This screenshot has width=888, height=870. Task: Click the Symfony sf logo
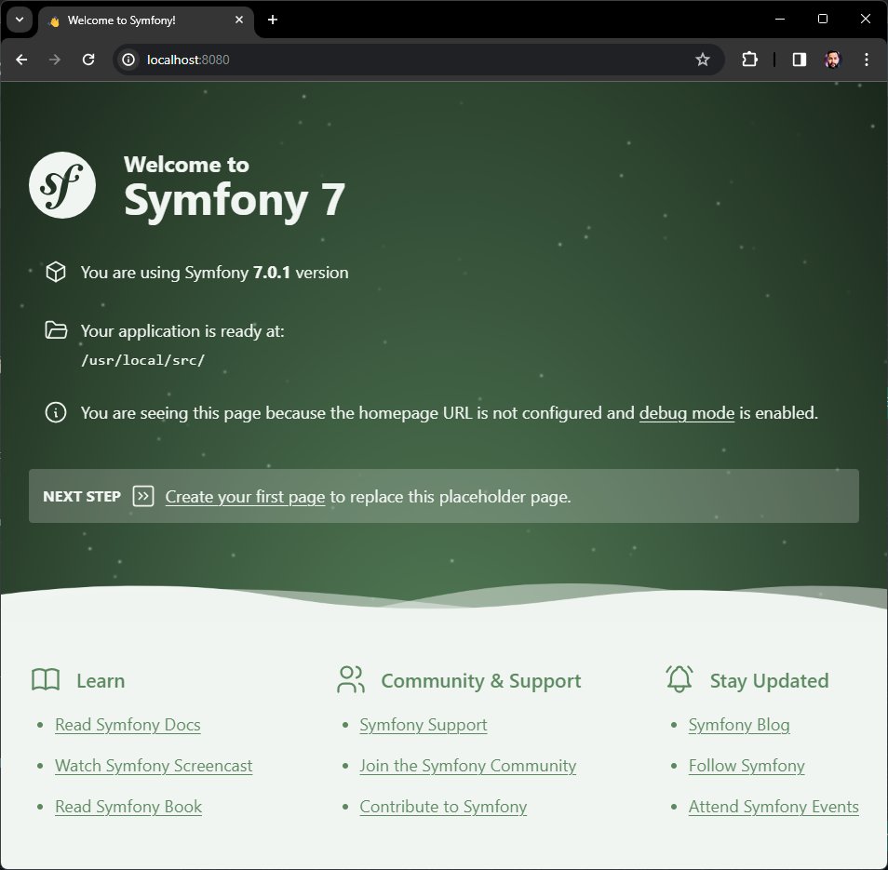pyautogui.click(x=62, y=185)
